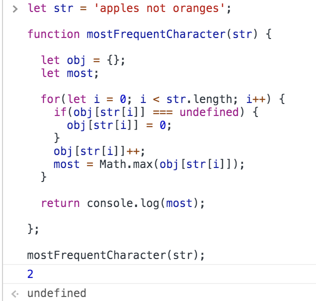This screenshot has height=301, width=316.
Task: Click the 'apples not oranges' string literal
Action: pos(159,8)
